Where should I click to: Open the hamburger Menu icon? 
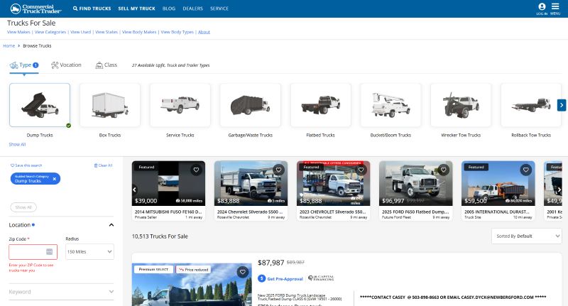pyautogui.click(x=555, y=9)
